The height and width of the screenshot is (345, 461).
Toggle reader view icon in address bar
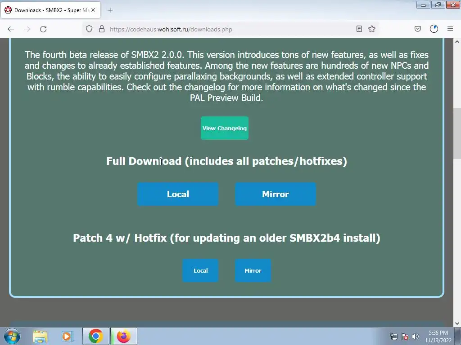click(x=359, y=29)
